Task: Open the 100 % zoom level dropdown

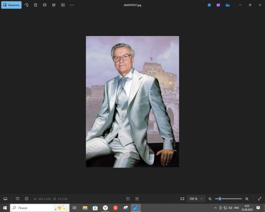Action: pos(196,199)
